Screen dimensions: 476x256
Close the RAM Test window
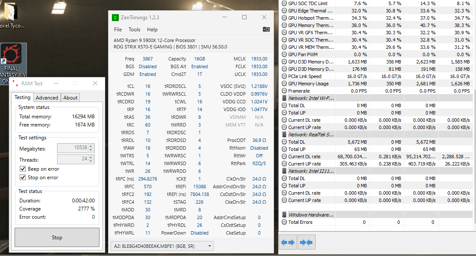pyautogui.click(x=95, y=83)
